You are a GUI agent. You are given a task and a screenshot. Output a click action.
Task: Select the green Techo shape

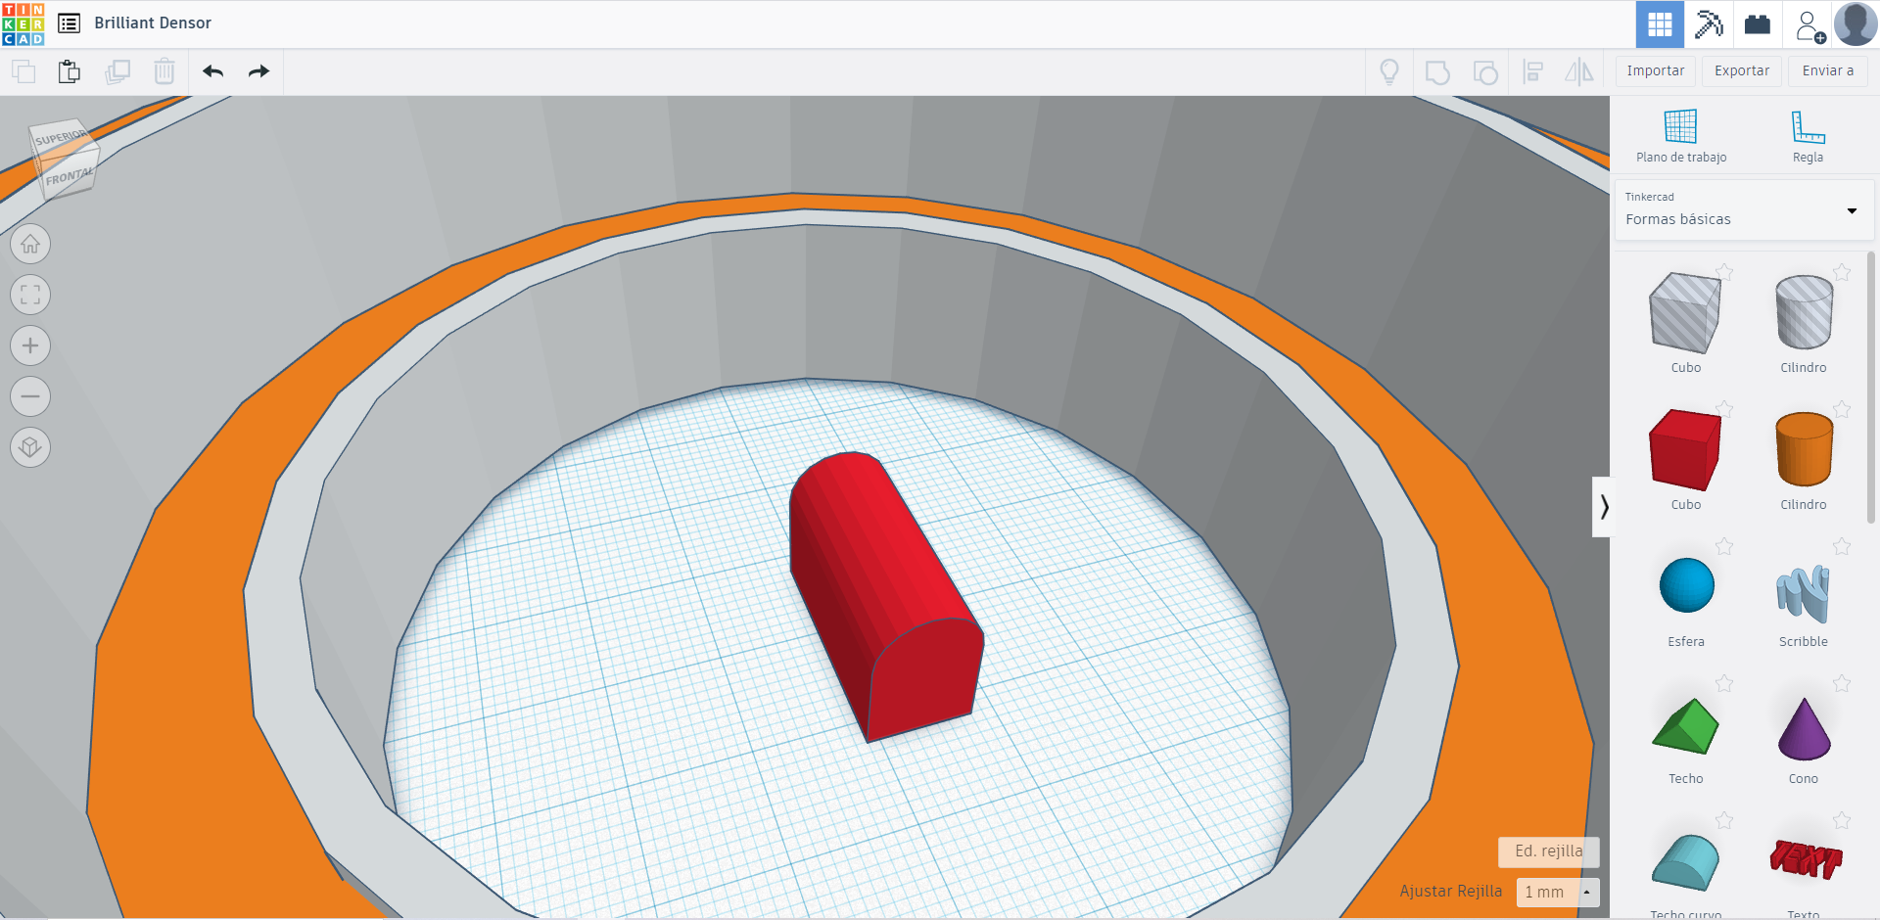point(1685,726)
